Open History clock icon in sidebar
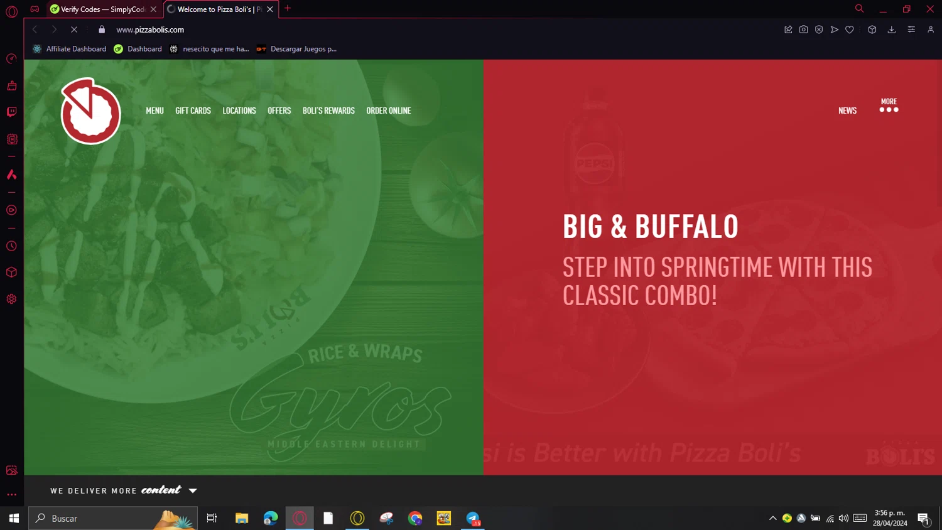The width and height of the screenshot is (942, 530). (x=11, y=246)
